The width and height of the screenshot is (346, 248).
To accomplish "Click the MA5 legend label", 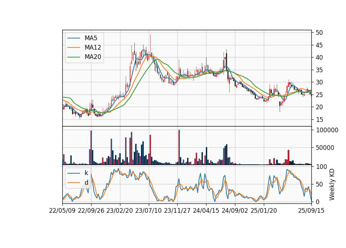I will tap(91, 38).
